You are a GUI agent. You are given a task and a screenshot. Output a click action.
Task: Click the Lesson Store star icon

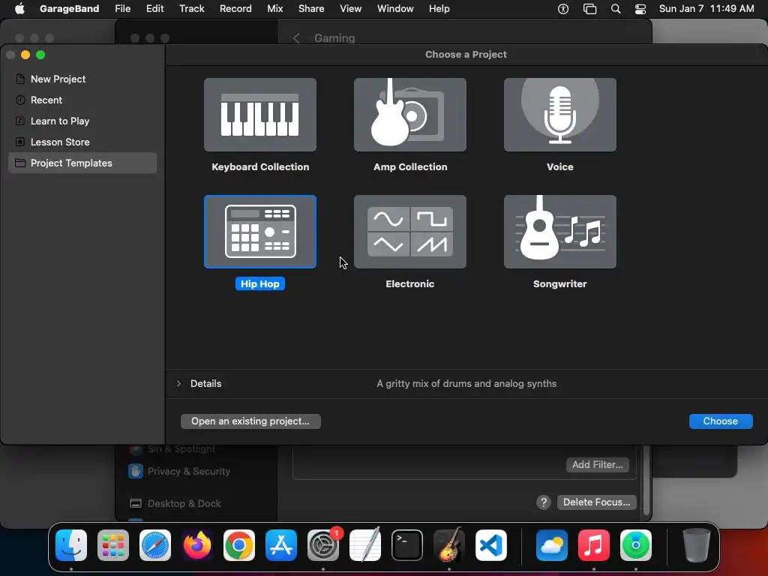click(20, 142)
